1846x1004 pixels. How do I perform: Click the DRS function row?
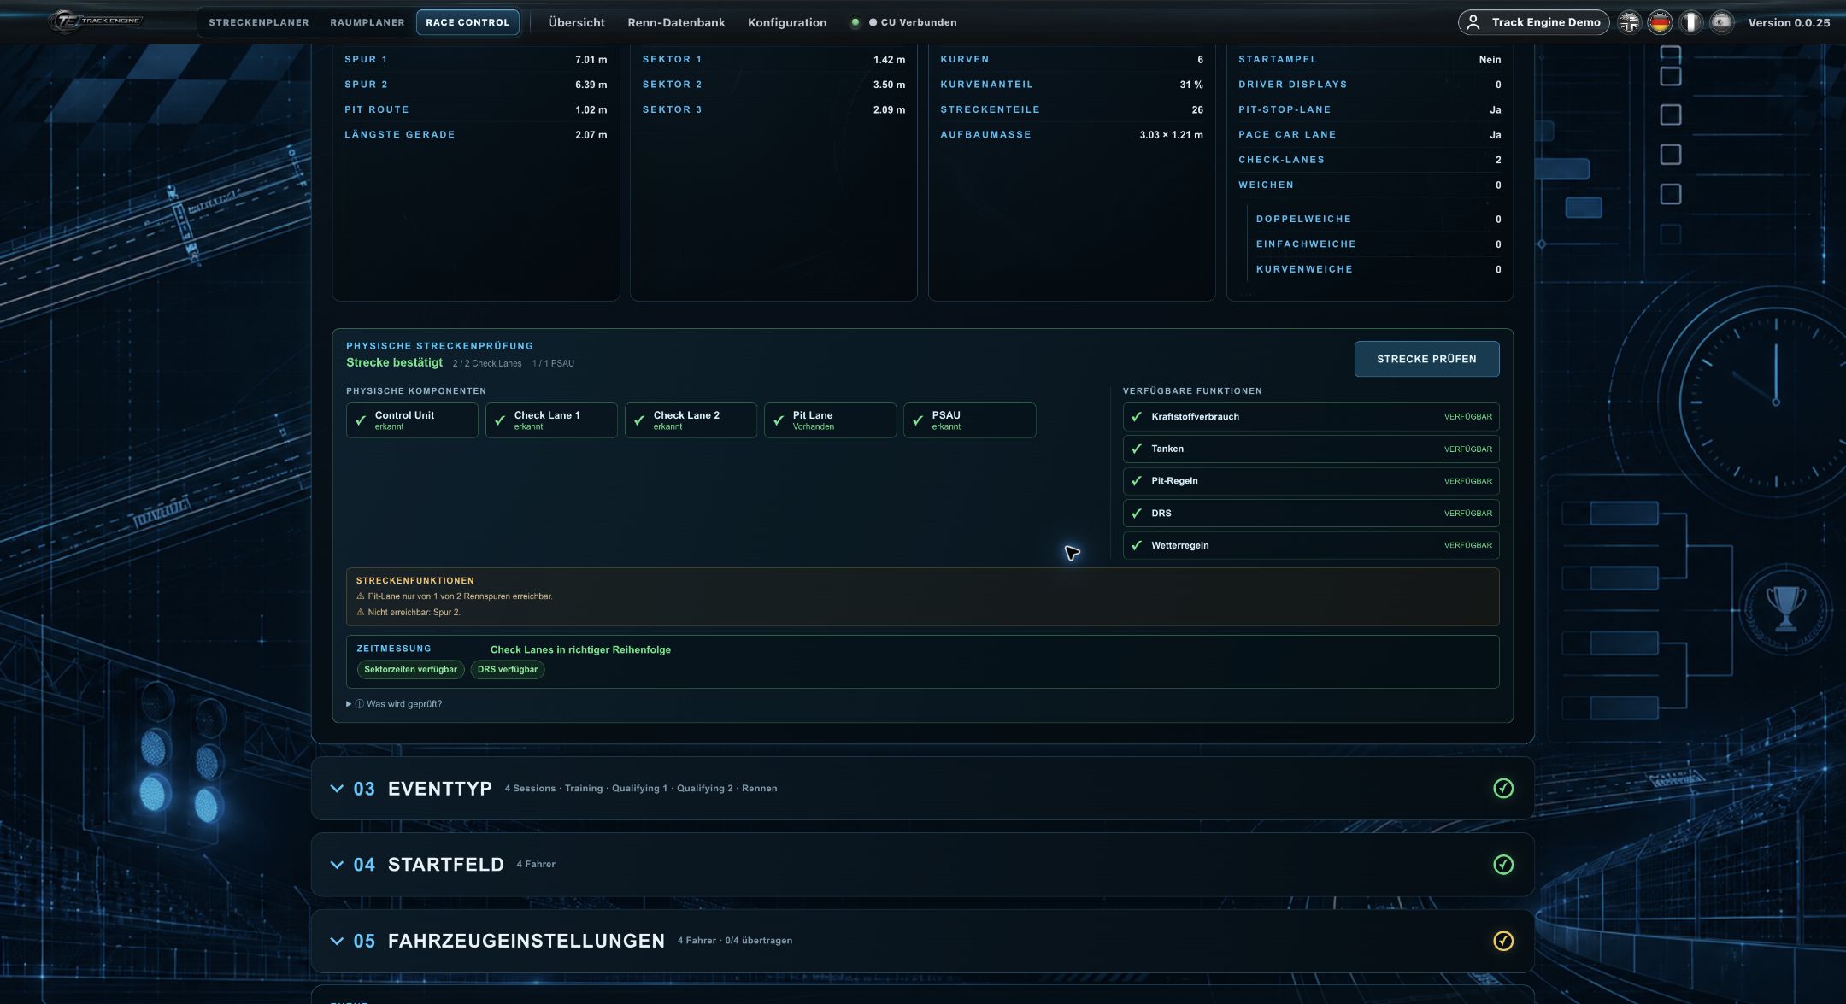(1311, 513)
